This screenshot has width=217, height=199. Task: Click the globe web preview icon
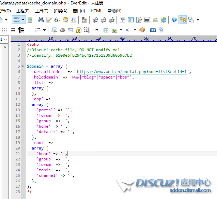point(161,30)
